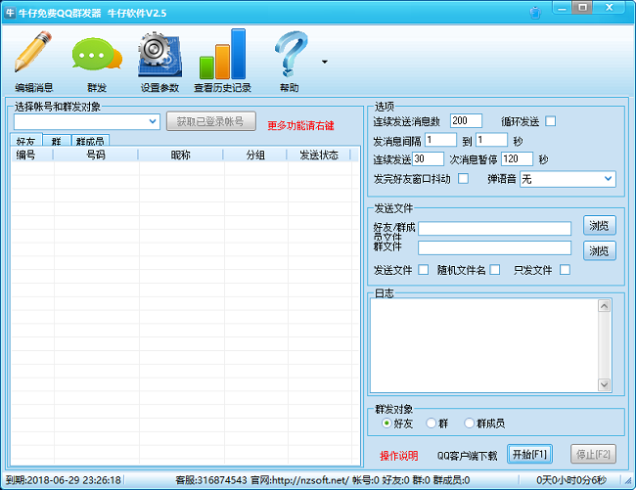Open the 群发 chat bubble icon

click(96, 57)
